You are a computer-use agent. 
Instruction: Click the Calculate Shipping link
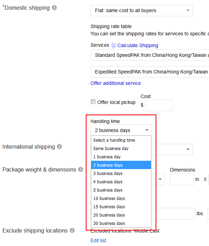point(137,45)
